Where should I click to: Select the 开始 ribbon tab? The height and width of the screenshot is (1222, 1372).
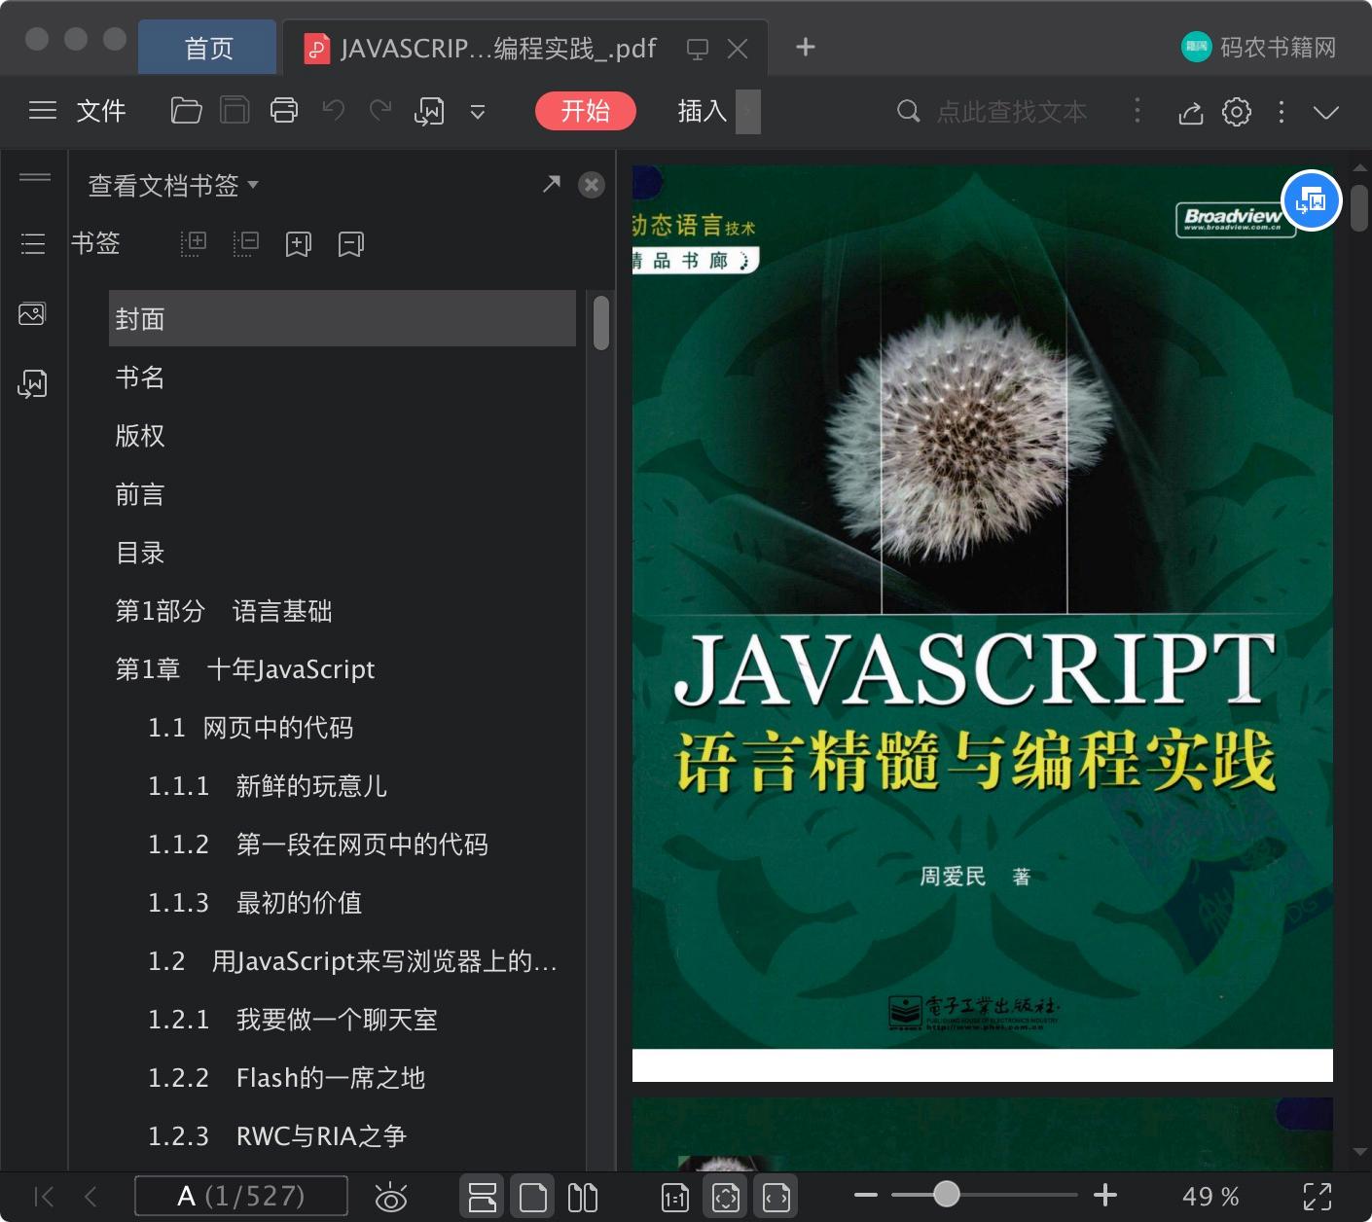[x=586, y=111]
